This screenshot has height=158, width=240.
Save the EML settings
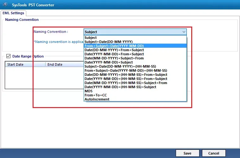point(187,153)
